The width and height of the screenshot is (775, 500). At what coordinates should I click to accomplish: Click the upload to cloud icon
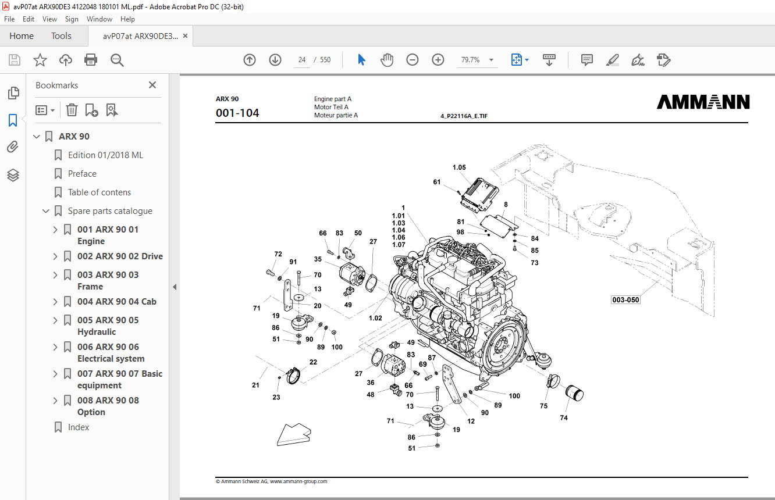point(66,60)
